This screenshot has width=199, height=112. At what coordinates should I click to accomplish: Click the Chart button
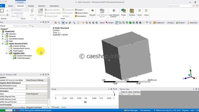(66, 16)
